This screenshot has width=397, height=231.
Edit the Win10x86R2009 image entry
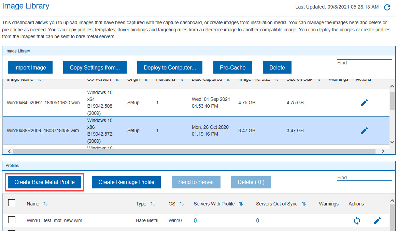tap(364, 131)
